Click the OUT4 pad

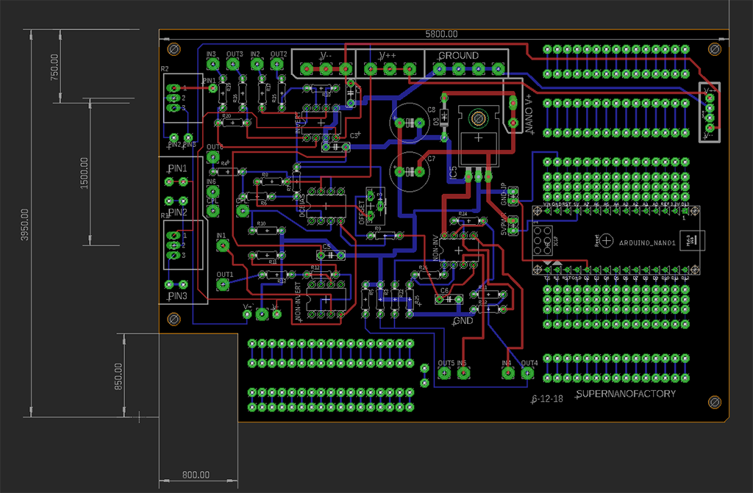coord(526,373)
